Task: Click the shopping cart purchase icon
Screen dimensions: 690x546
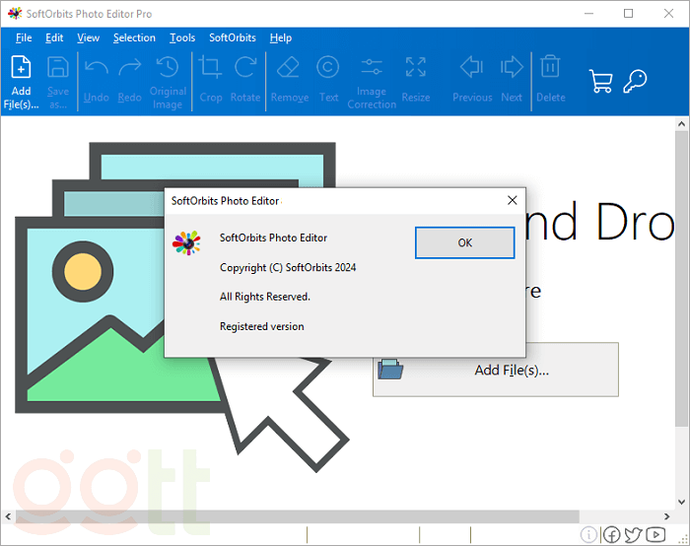Action: point(600,81)
